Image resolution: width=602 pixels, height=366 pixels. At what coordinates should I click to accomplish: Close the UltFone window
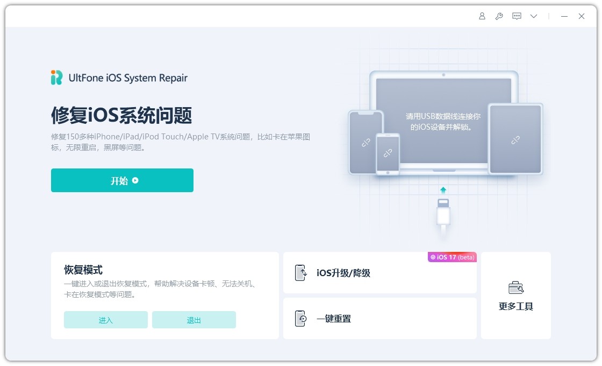point(582,16)
